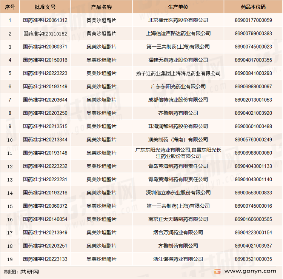Select drug code 86905760000249
The width and height of the screenshot is (283, 279).
click(x=253, y=140)
